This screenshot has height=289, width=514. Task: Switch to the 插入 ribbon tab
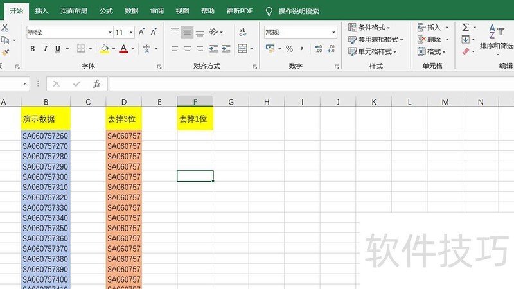coord(42,11)
